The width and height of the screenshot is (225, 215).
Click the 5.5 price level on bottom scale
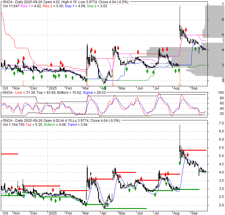221,148
